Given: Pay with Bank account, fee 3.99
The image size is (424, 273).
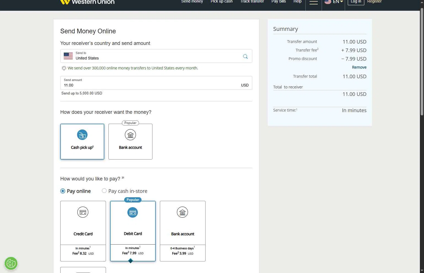Looking at the screenshot, I should click(183, 231).
